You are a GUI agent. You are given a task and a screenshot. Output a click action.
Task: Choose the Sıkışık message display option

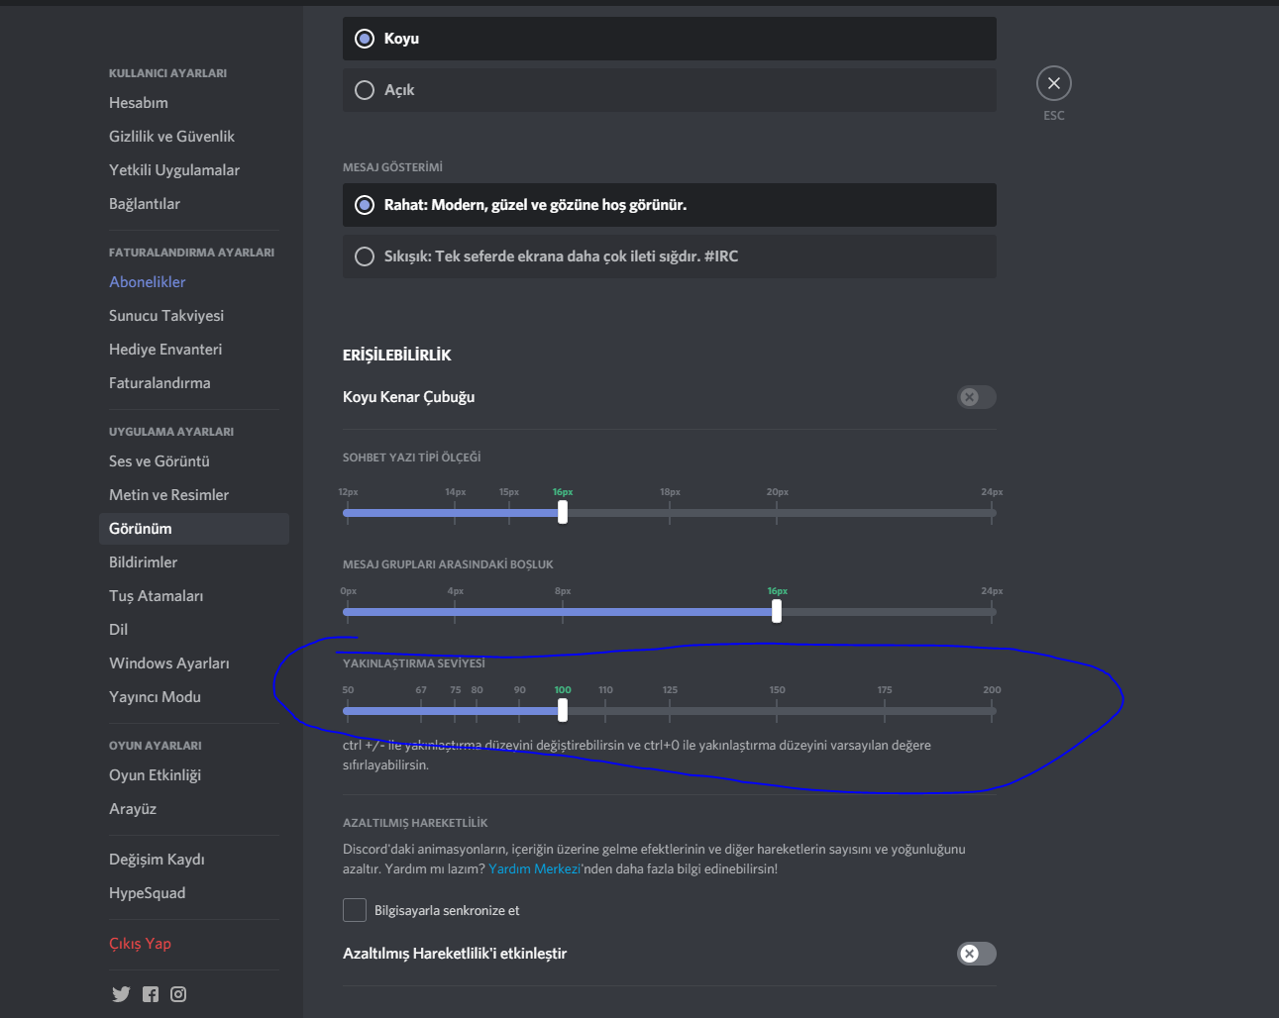pos(670,256)
